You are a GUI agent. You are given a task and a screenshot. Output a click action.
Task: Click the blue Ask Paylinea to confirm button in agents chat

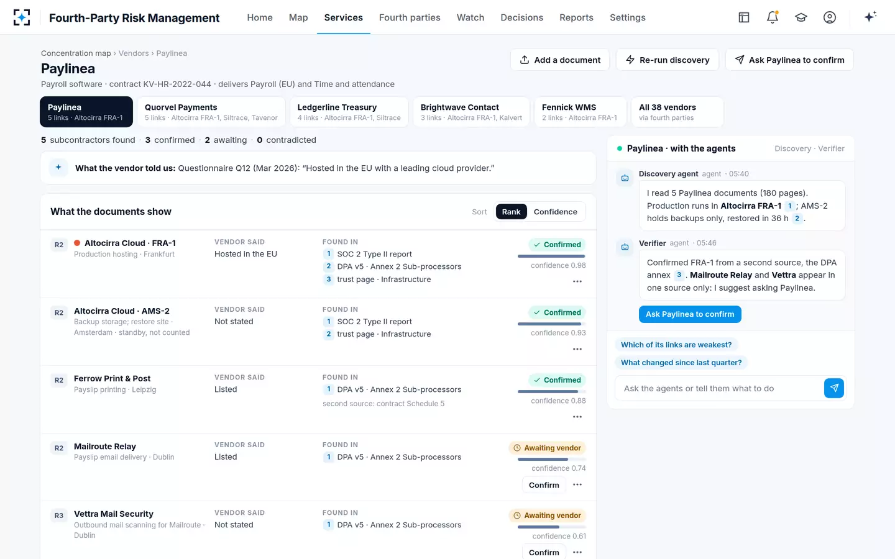690,314
